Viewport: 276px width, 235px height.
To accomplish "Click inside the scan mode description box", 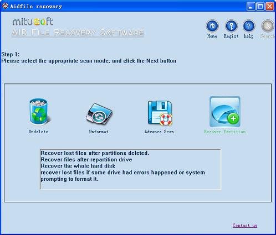I will [x=130, y=169].
